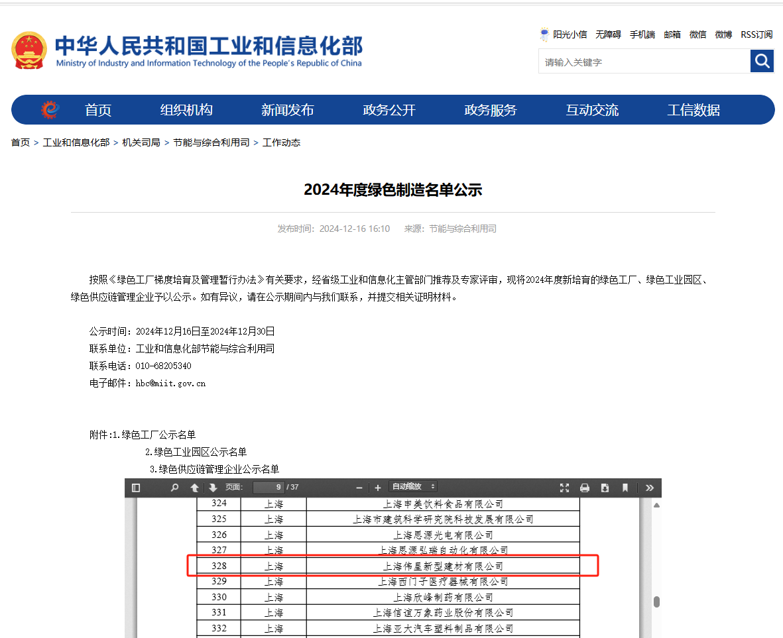Click the 请输入关键字 search box
The height and width of the screenshot is (638, 783).
[x=643, y=62]
